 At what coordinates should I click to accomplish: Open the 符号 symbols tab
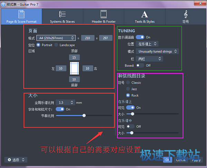click(186, 17)
